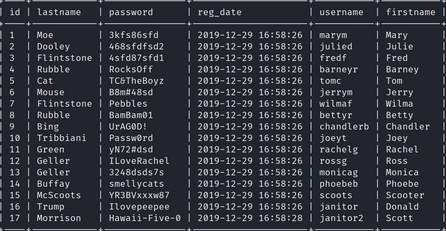Select the Hawaii-Five-0 password
Viewport: 446px width, 231px height.
145,218
